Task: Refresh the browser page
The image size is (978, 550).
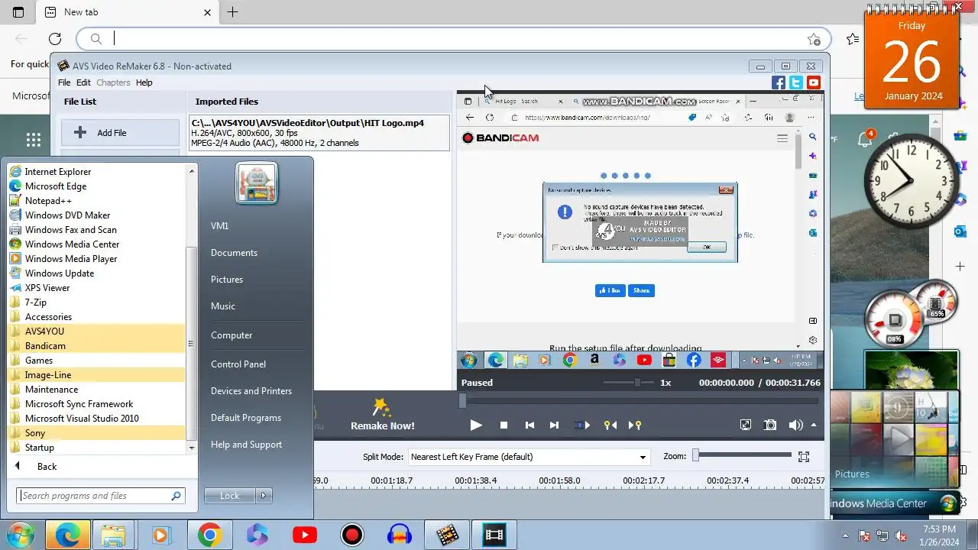Action: tap(55, 39)
